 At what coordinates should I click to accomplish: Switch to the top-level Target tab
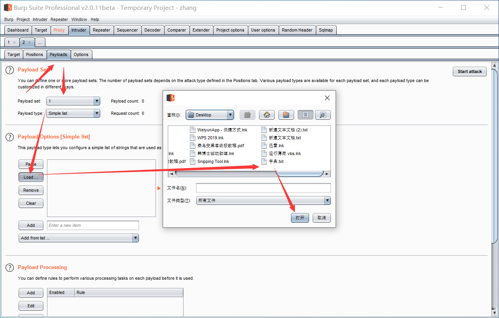click(41, 30)
